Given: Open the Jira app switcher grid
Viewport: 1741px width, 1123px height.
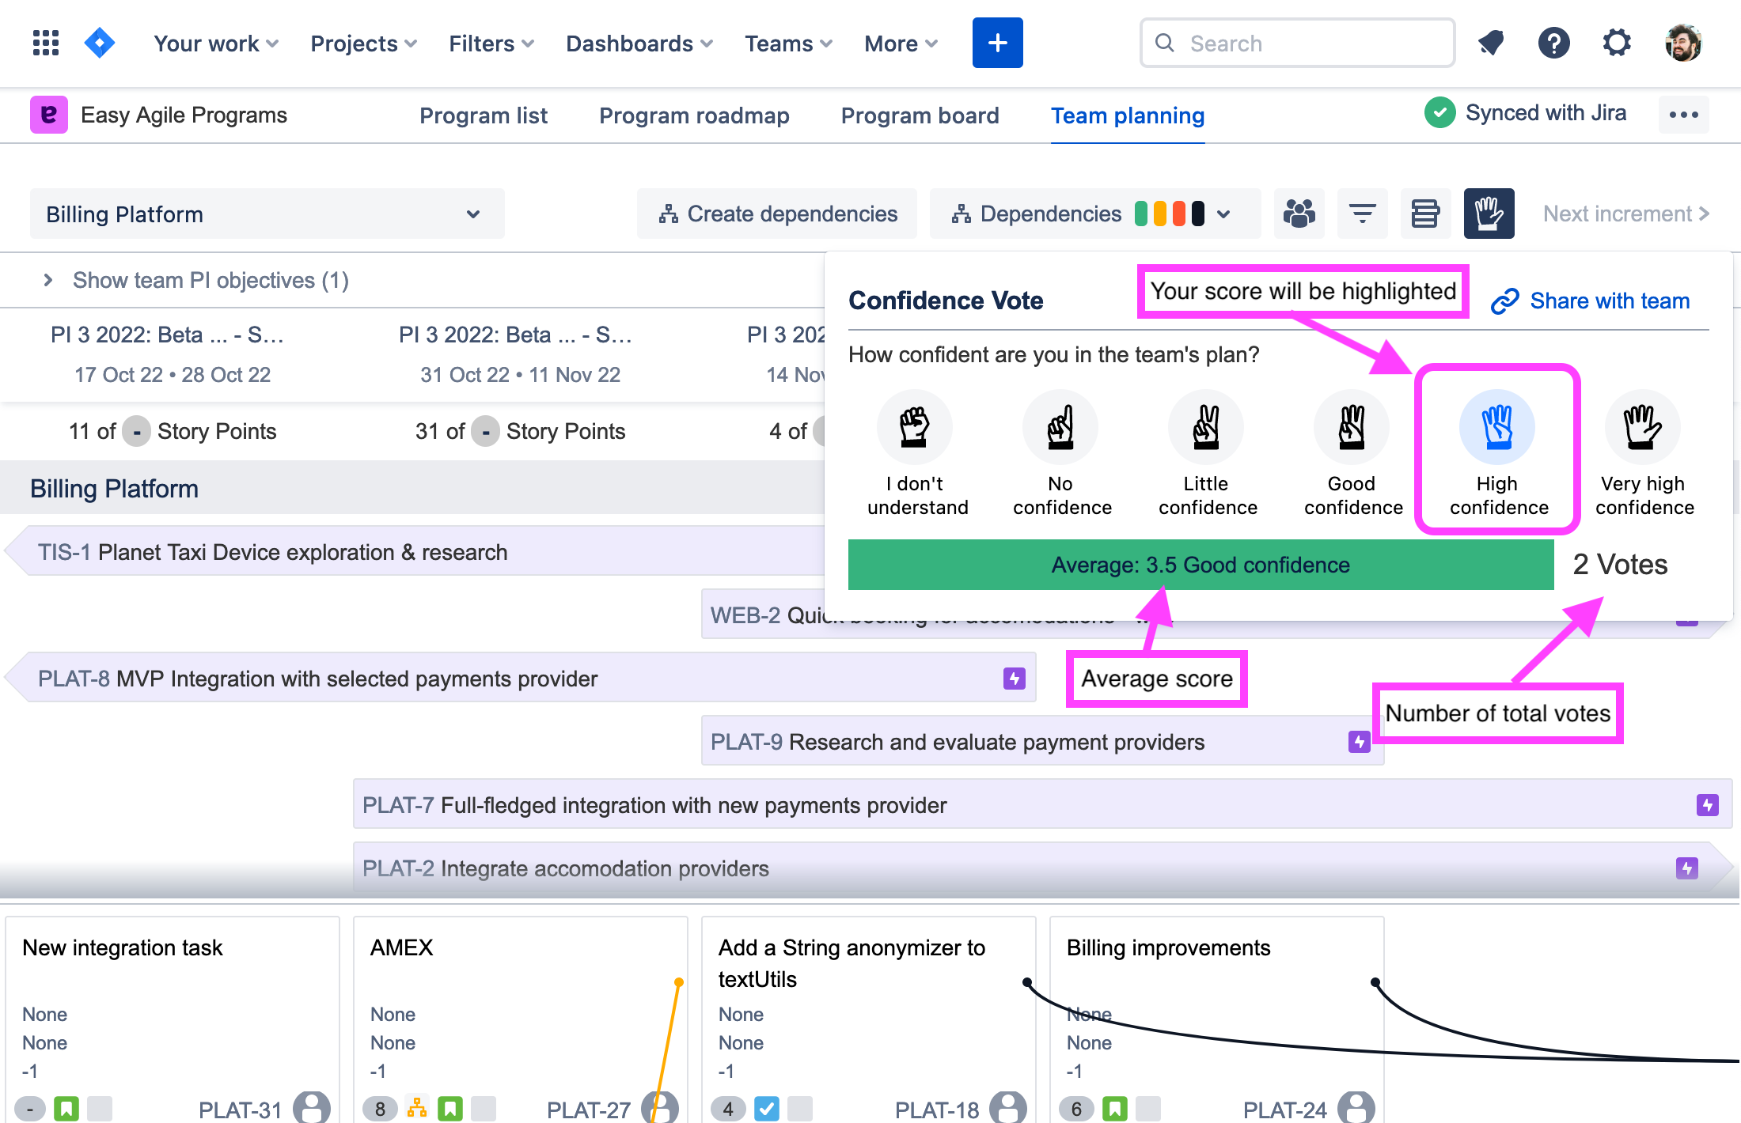Looking at the screenshot, I should [46, 43].
